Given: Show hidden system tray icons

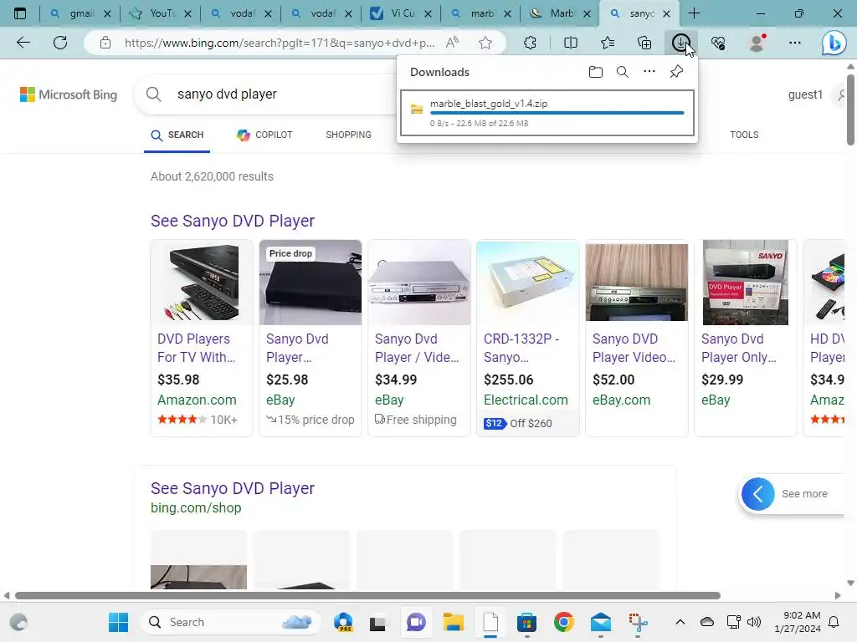Looking at the screenshot, I should [680, 622].
